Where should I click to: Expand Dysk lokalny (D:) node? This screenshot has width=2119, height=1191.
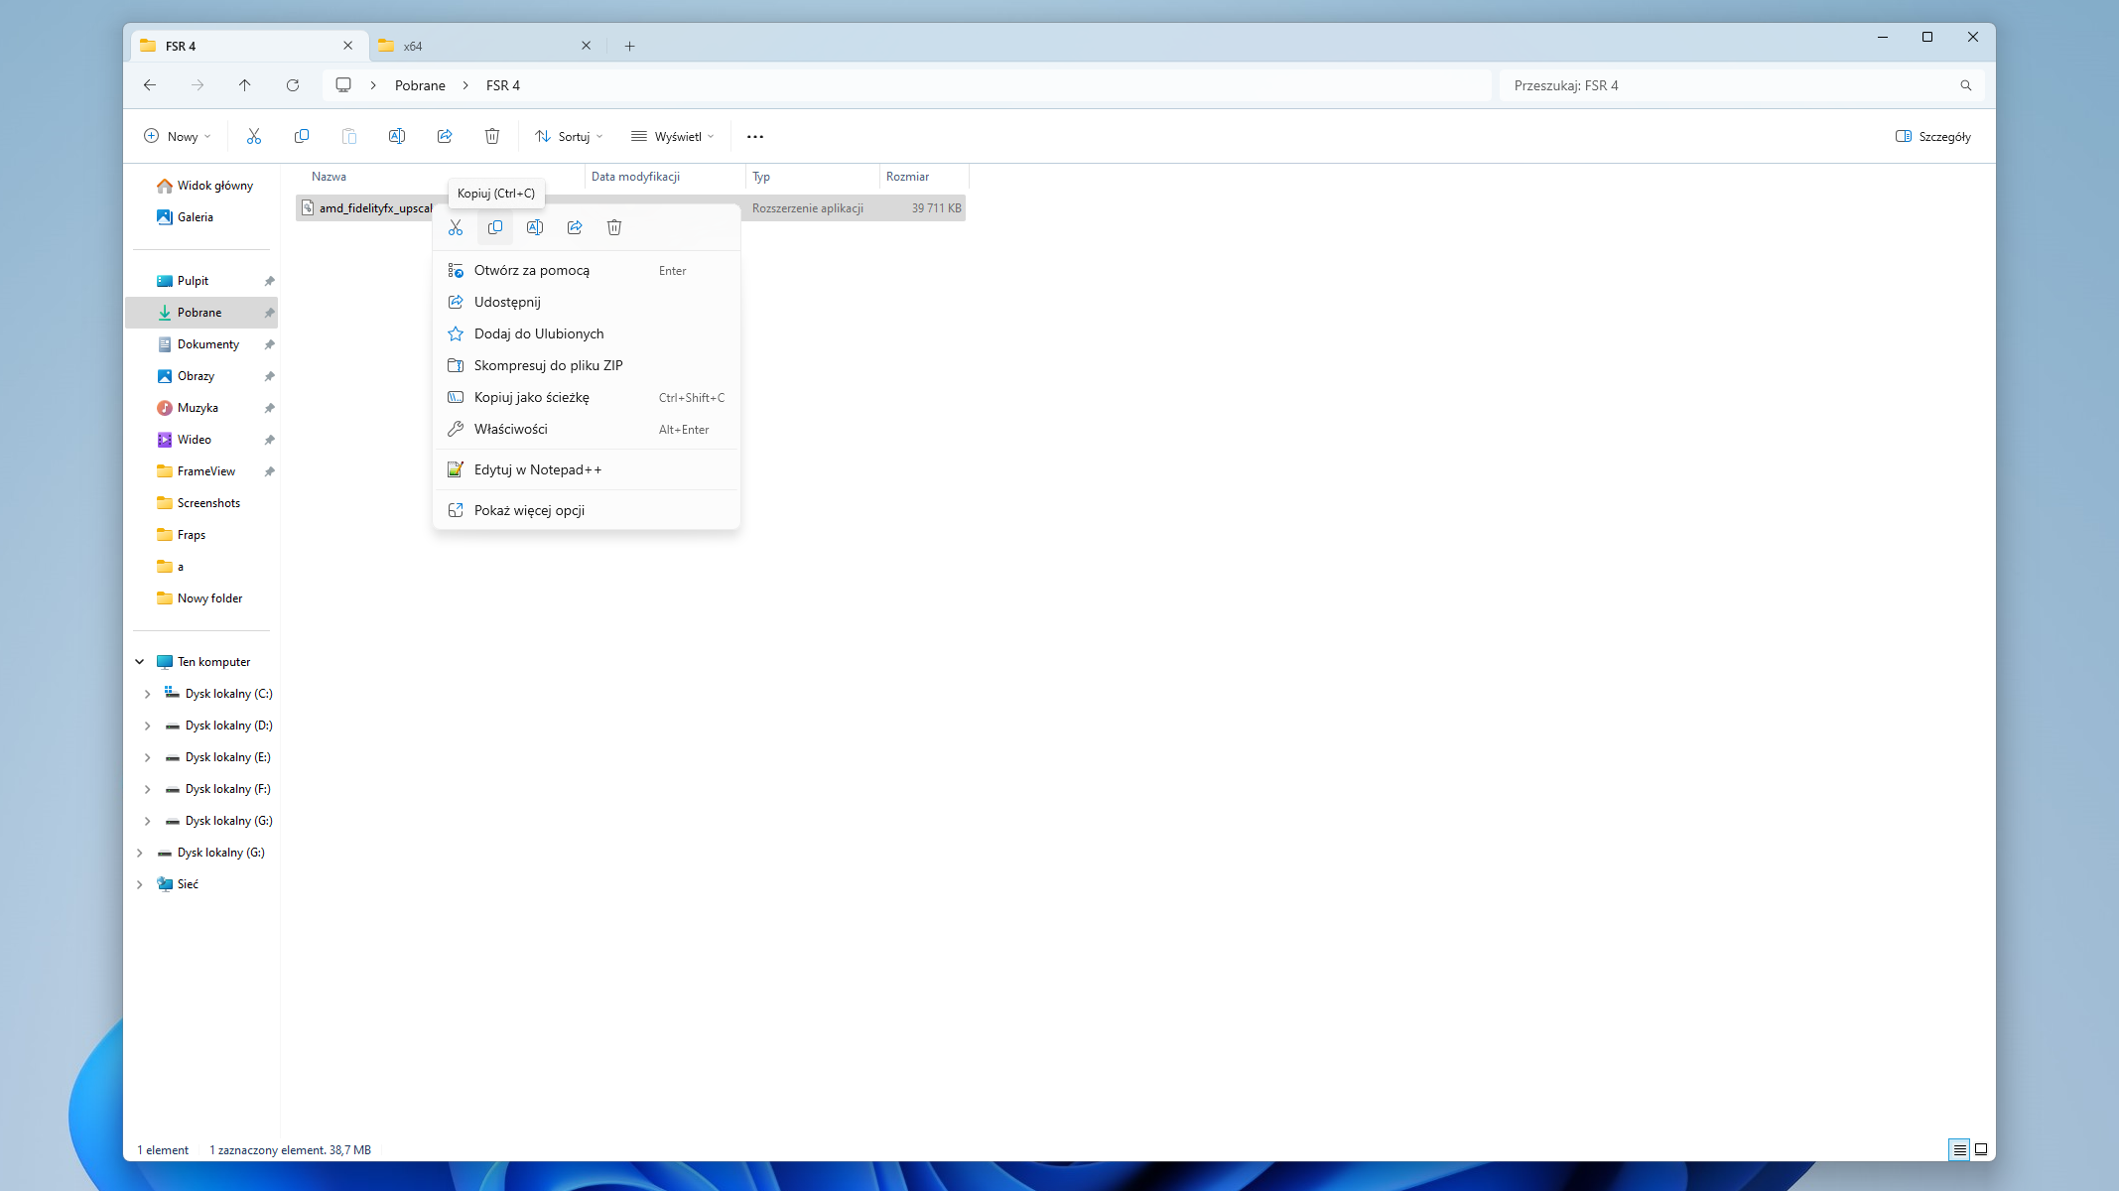[x=148, y=726]
